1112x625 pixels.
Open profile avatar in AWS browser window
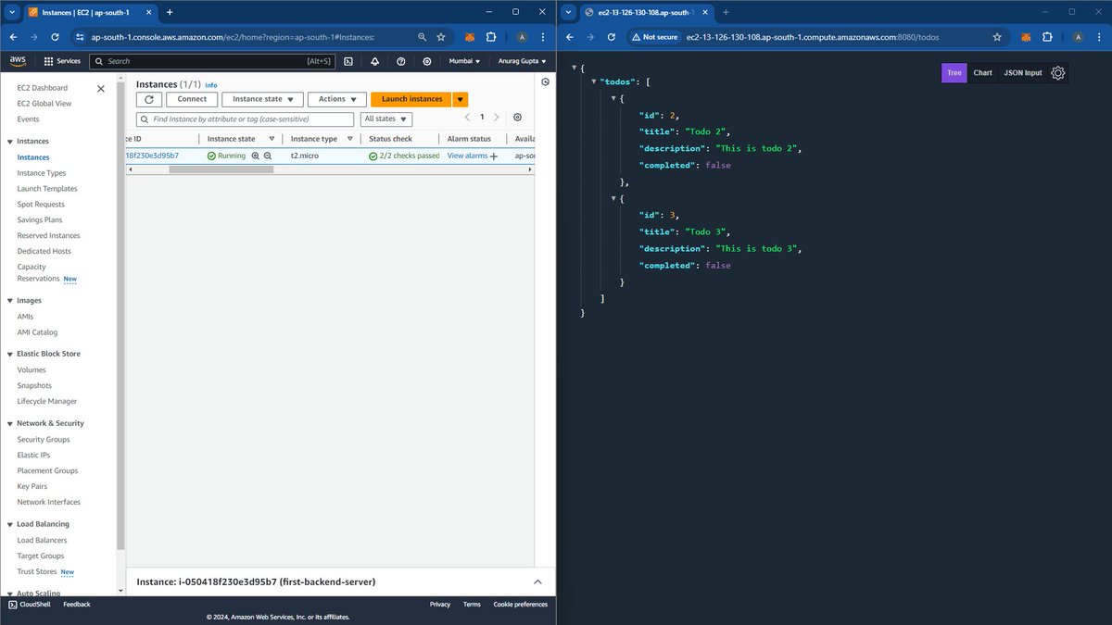522,37
